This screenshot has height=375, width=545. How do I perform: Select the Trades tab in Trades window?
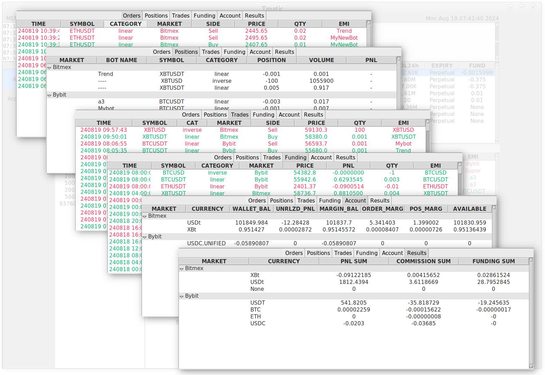click(x=240, y=115)
